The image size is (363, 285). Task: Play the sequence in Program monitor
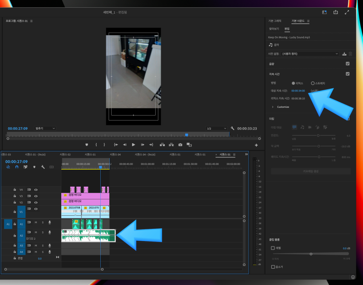(x=133, y=145)
